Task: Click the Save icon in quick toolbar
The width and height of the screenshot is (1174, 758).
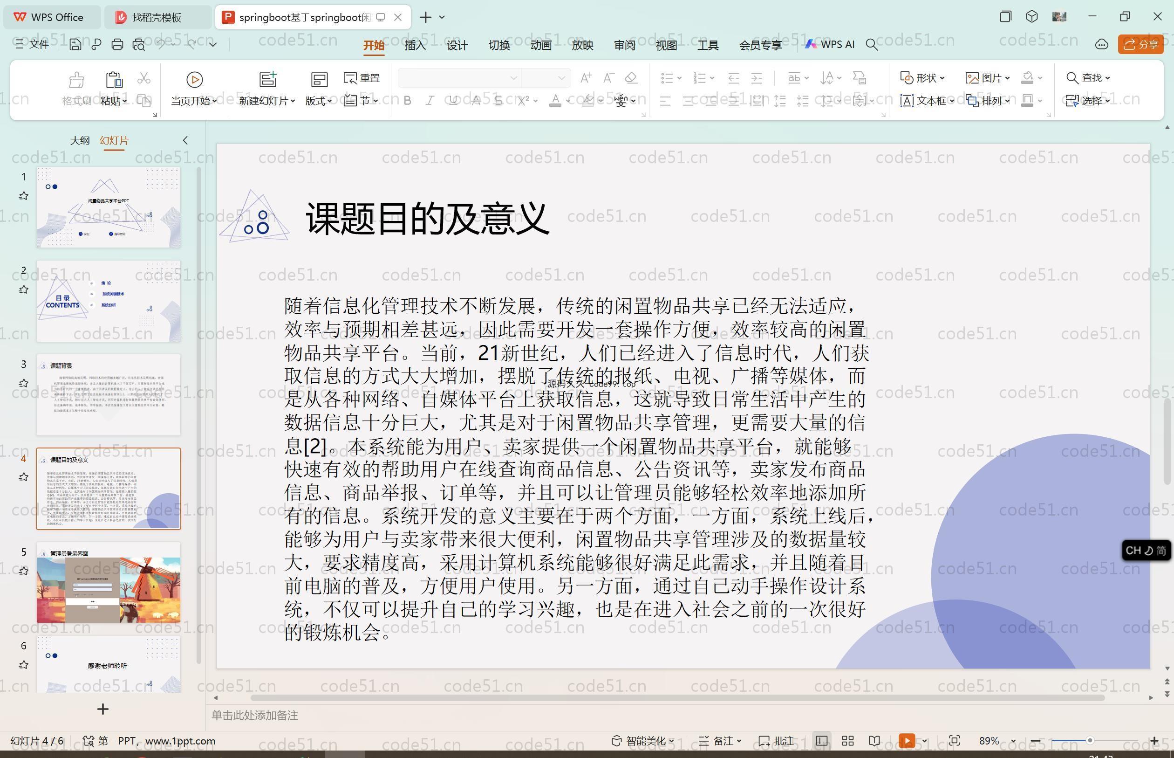Action: 75,44
